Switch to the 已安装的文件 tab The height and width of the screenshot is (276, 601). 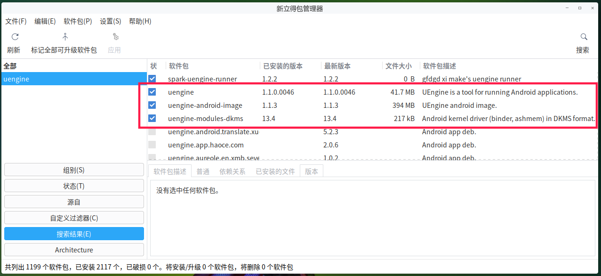point(275,171)
